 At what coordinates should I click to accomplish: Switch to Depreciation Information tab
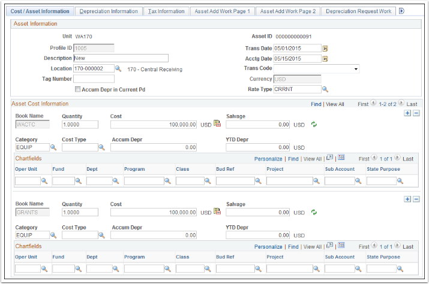click(x=109, y=11)
